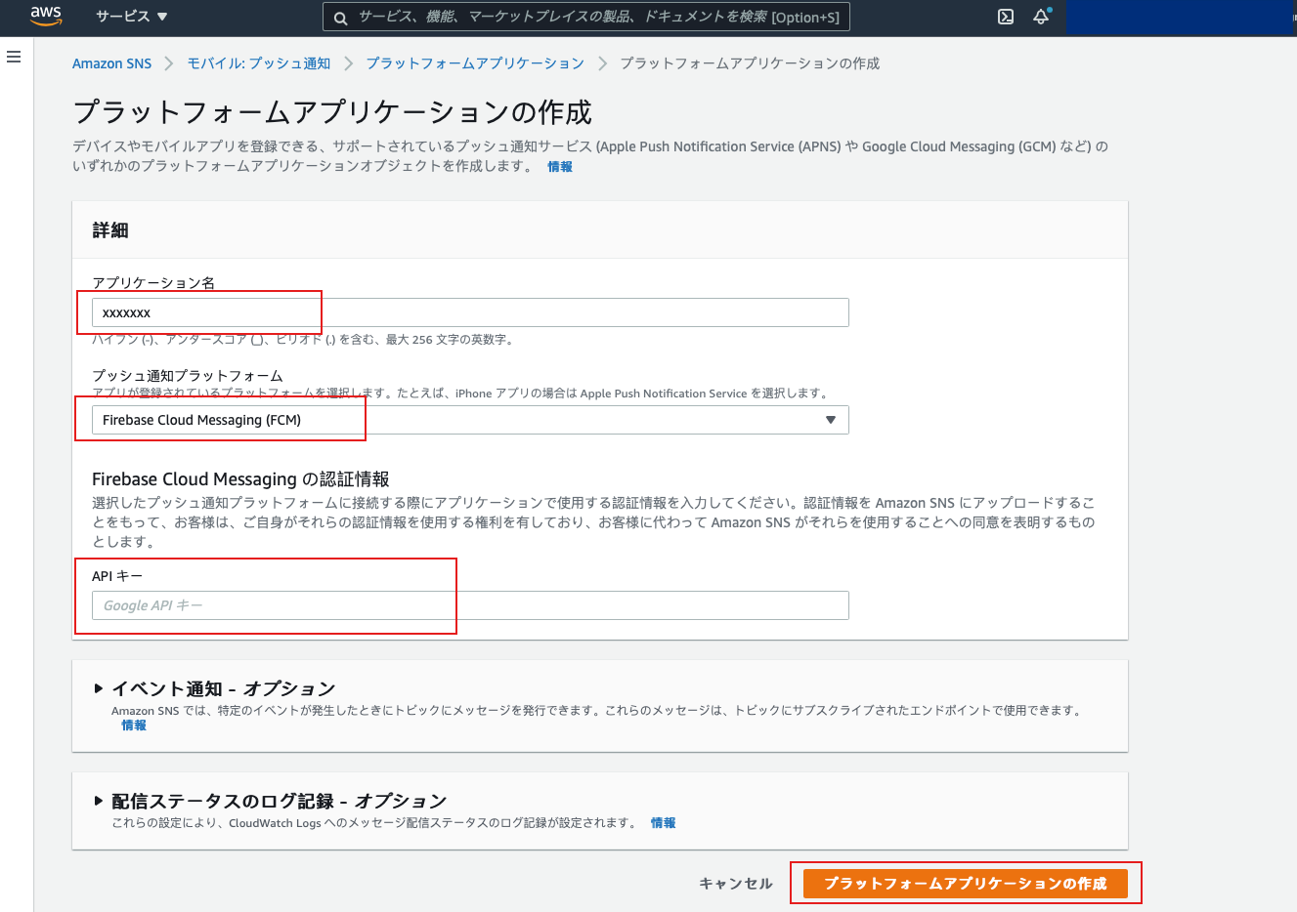The height and width of the screenshot is (912, 1297).
Task: Click the 情報 link in the delivery status section
Action: (663, 822)
